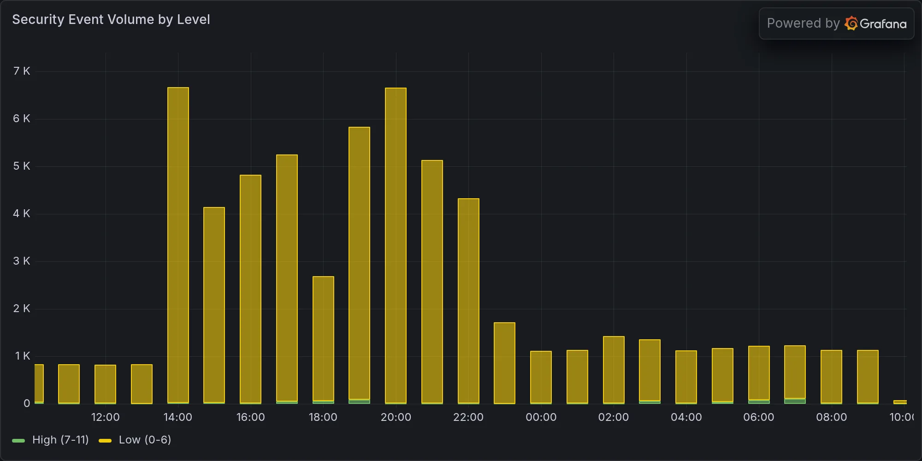Image resolution: width=922 pixels, height=461 pixels.
Task: Click the bar at 00:00
Action: 541,378
